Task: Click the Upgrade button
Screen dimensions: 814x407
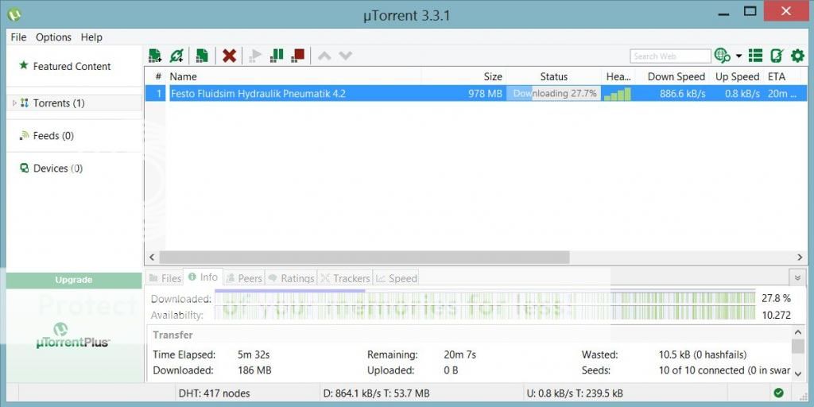Action: click(x=74, y=280)
